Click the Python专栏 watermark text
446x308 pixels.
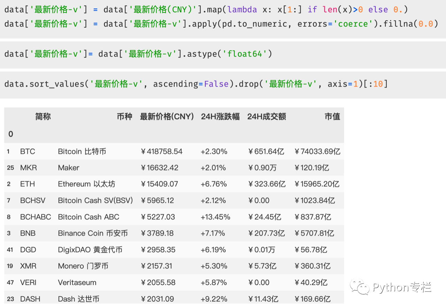tap(402, 287)
